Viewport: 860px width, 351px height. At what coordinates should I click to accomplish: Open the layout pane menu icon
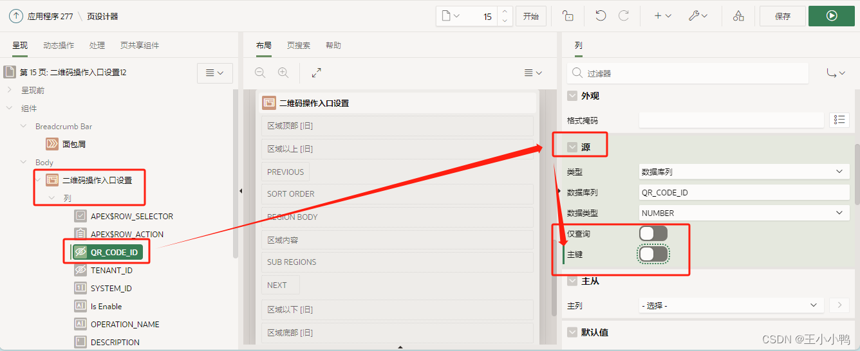click(x=533, y=73)
